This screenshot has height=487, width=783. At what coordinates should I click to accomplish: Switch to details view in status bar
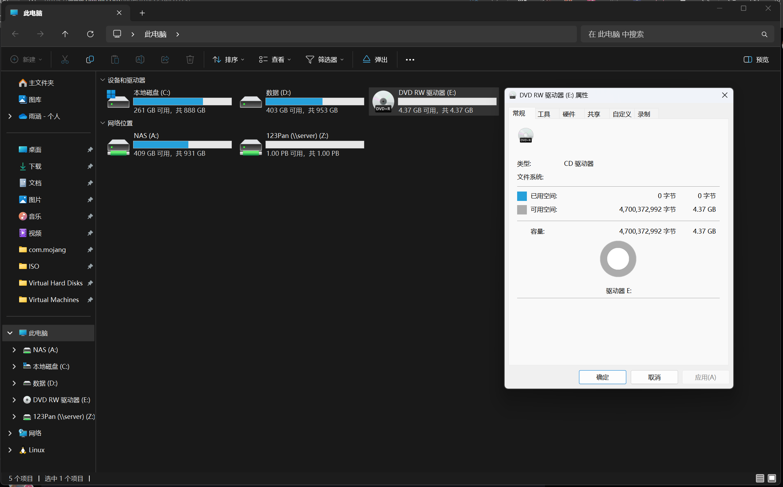(760, 478)
